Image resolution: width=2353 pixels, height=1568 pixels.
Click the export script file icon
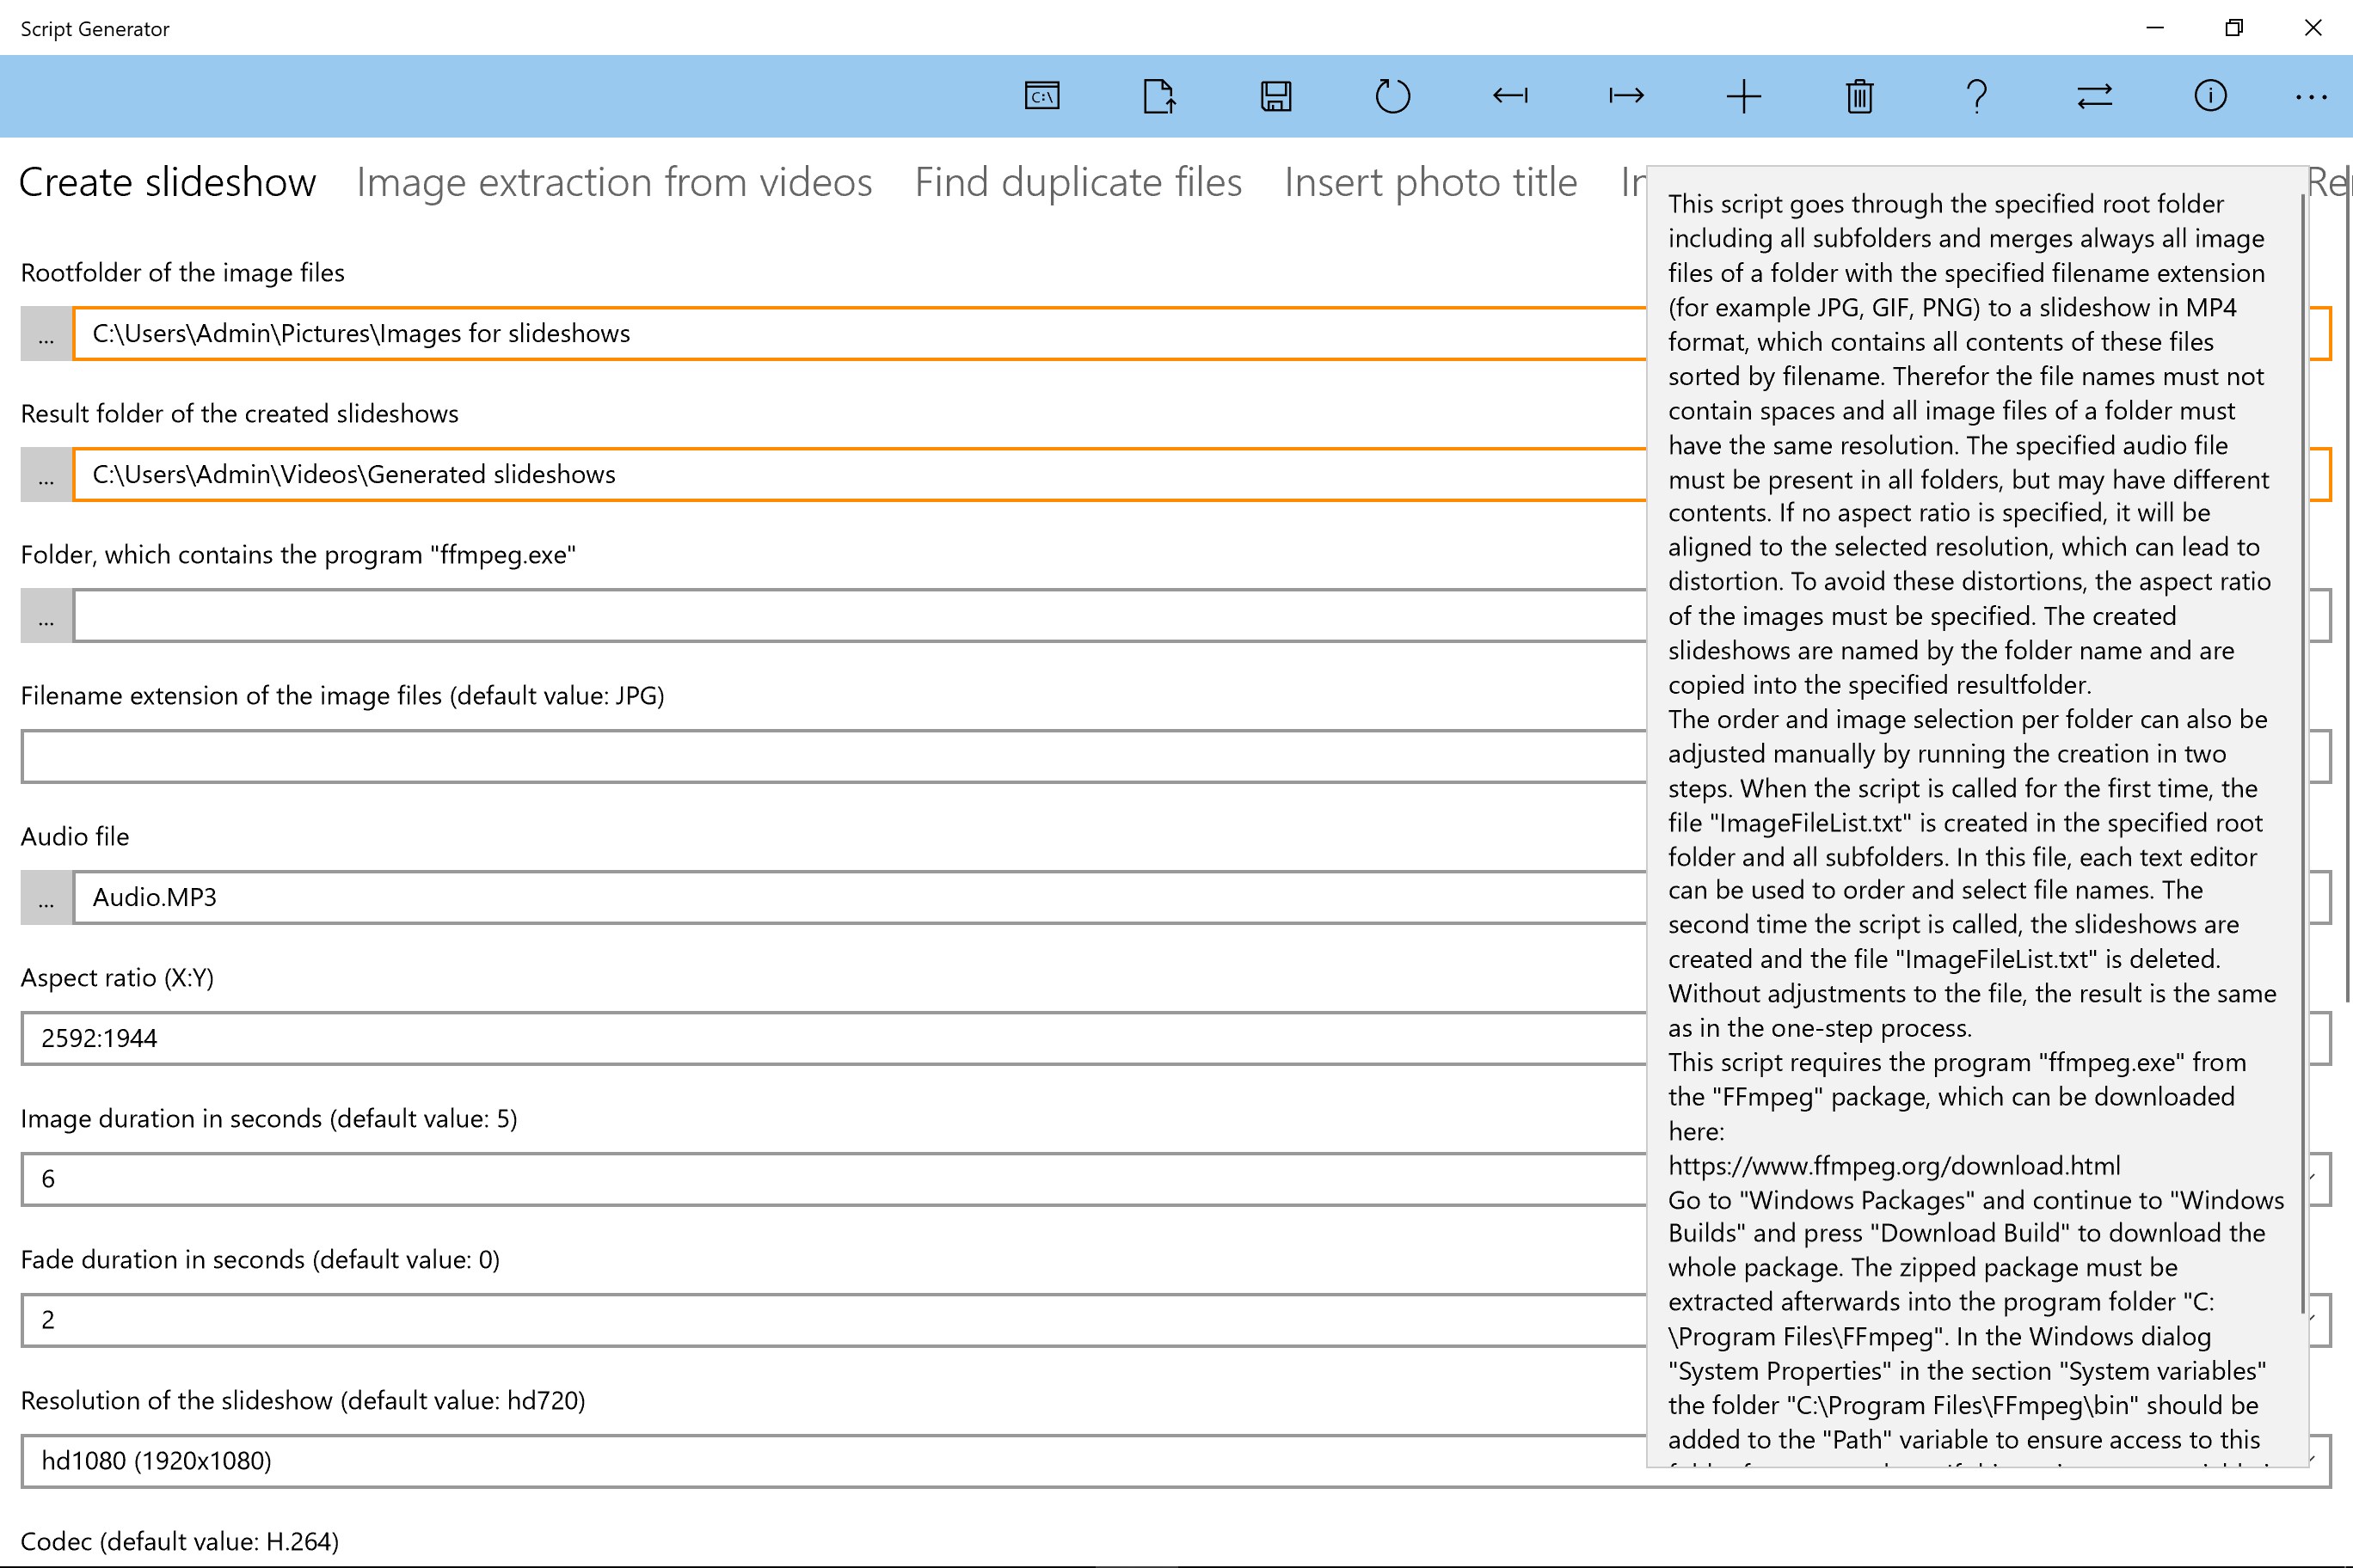point(1158,96)
